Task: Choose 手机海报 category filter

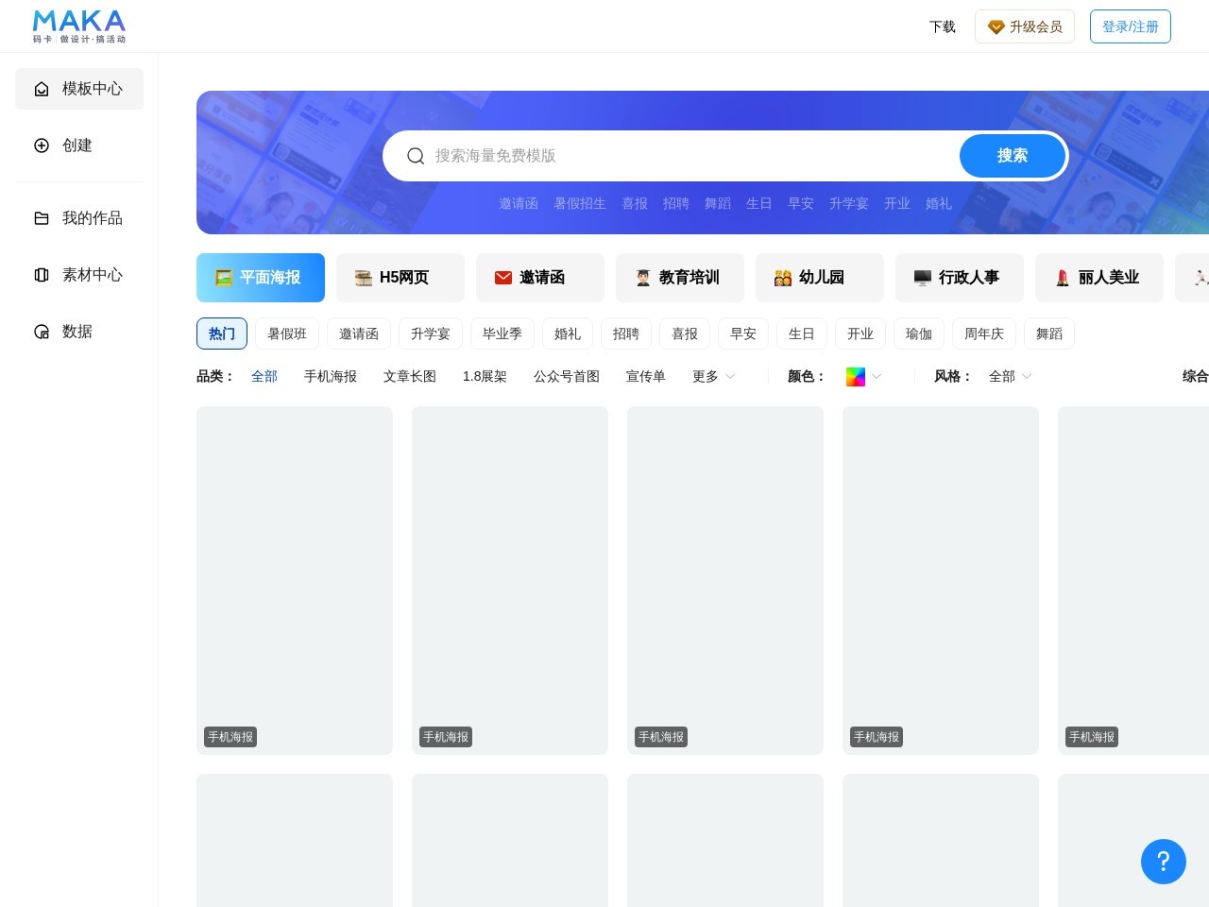Action: pos(331,376)
